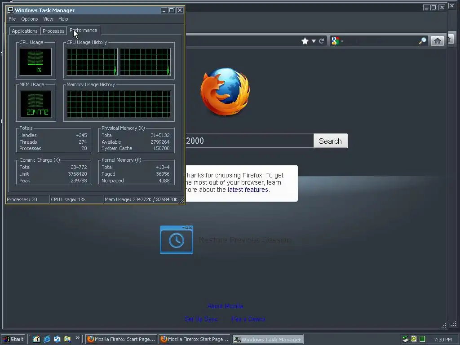Click the magnifying glass in Firefox search bar
Screen dimensions: 460x345
(x=422, y=41)
